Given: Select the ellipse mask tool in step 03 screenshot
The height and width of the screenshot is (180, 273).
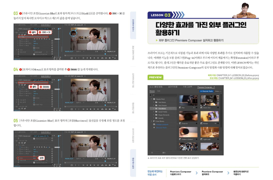Looking at the screenshot, I should tap(19, 35).
